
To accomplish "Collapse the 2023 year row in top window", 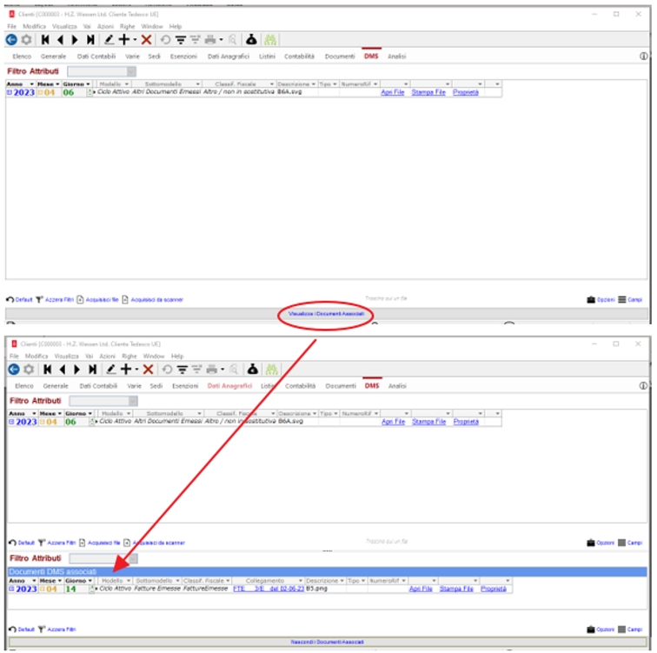I will click(x=10, y=92).
